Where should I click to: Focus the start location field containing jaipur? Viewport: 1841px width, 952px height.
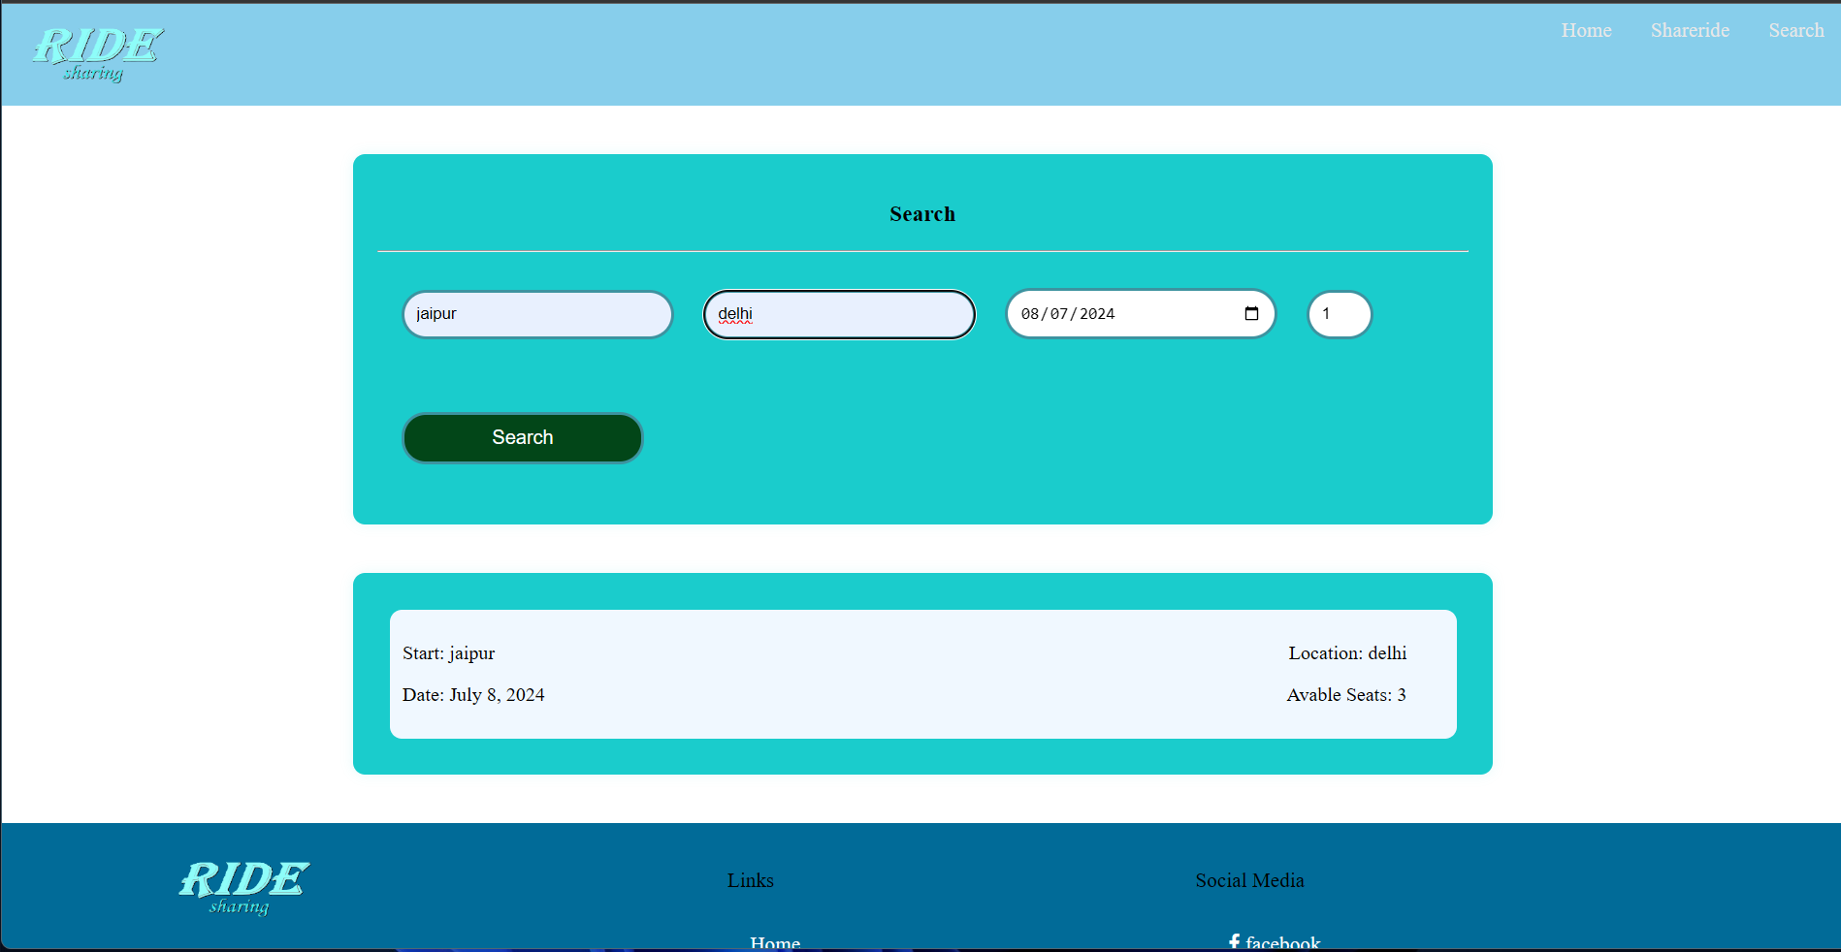coord(537,314)
